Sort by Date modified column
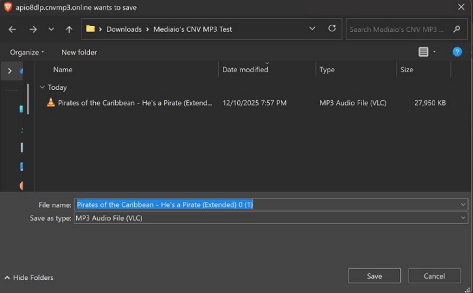The height and width of the screenshot is (293, 473). pos(245,70)
